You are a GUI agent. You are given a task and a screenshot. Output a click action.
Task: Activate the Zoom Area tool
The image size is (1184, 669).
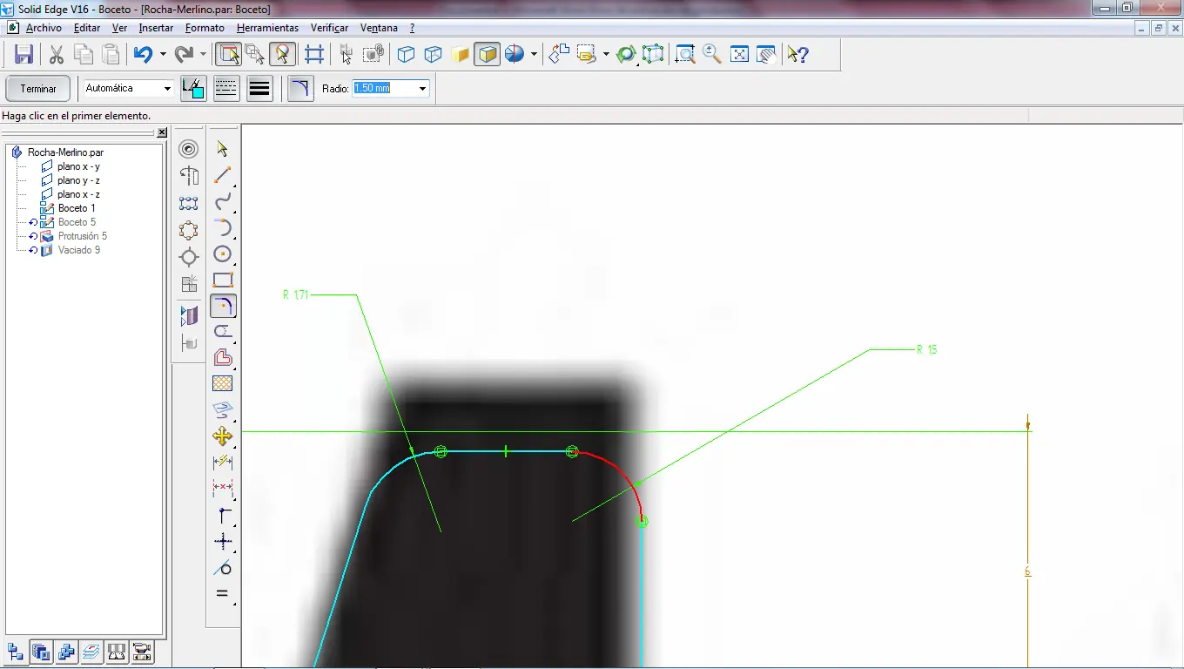click(685, 55)
